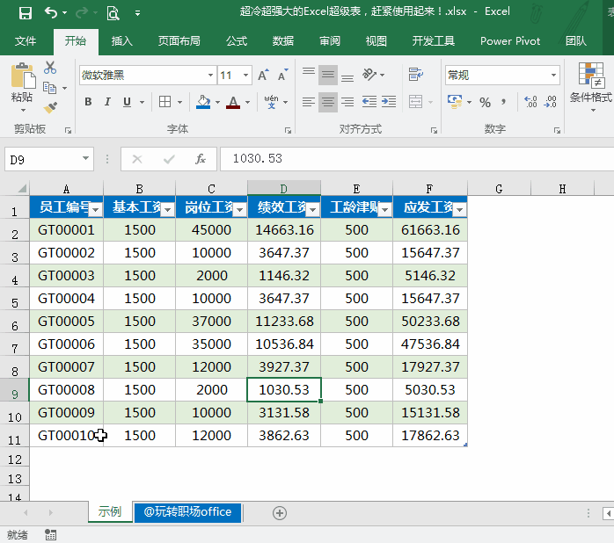The image size is (614, 543).
Task: Increase font size with large A icon
Action: (x=263, y=75)
